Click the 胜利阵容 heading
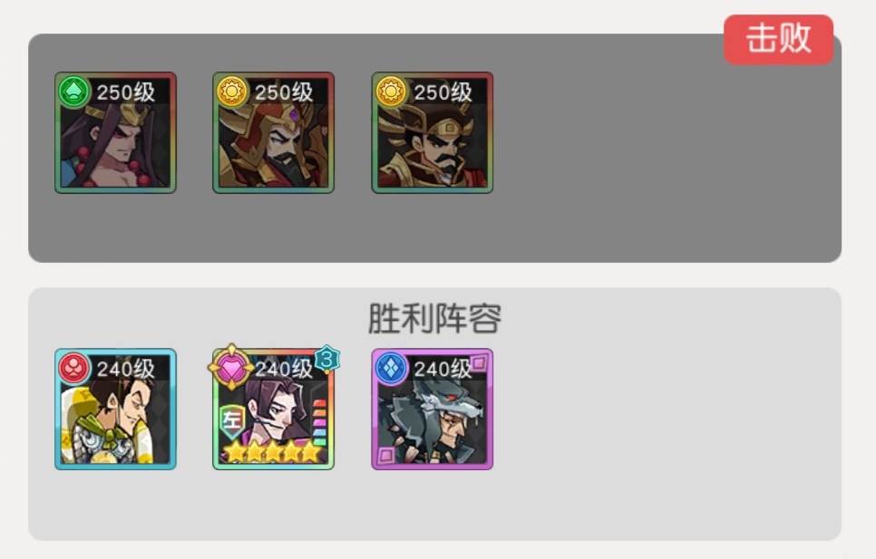This screenshot has width=876, height=559. 434,319
